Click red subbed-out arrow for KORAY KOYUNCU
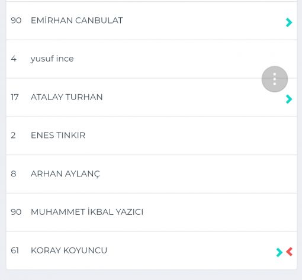The image size is (302, 280). (290, 252)
